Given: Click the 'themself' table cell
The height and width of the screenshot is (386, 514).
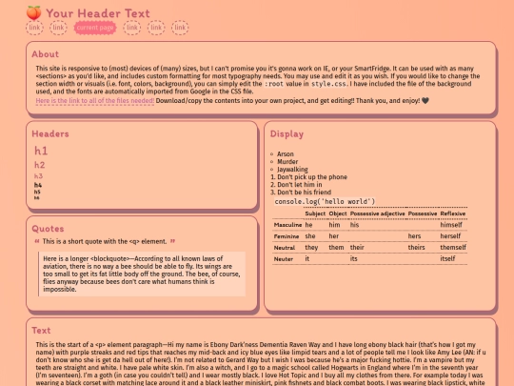Looking at the screenshot, I should coord(453,248).
